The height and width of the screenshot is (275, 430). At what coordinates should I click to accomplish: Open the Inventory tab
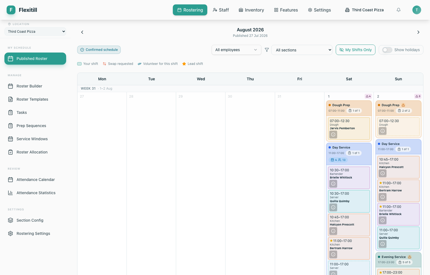point(251,10)
